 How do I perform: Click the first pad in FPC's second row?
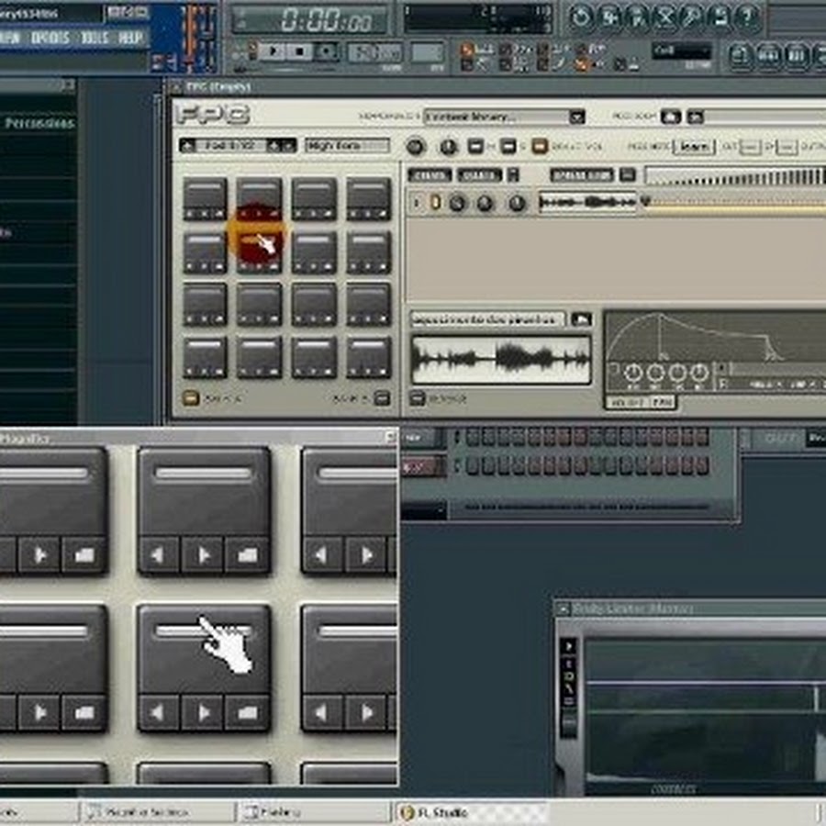[205, 253]
